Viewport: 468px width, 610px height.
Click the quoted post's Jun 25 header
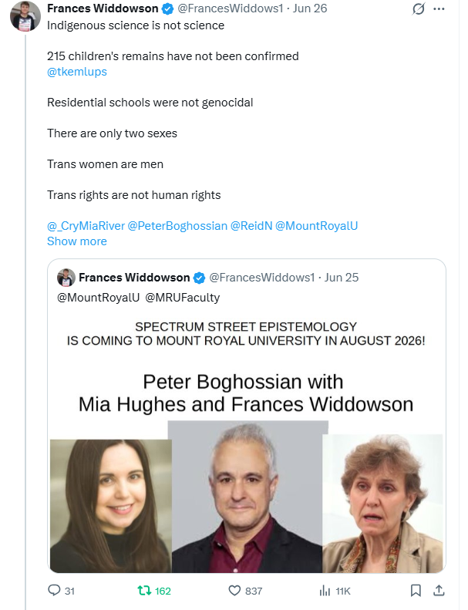tap(342, 278)
